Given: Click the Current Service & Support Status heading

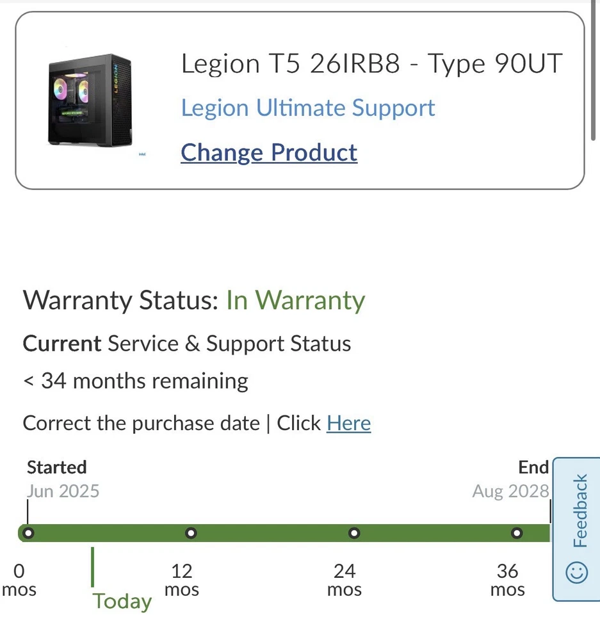Looking at the screenshot, I should 187,344.
